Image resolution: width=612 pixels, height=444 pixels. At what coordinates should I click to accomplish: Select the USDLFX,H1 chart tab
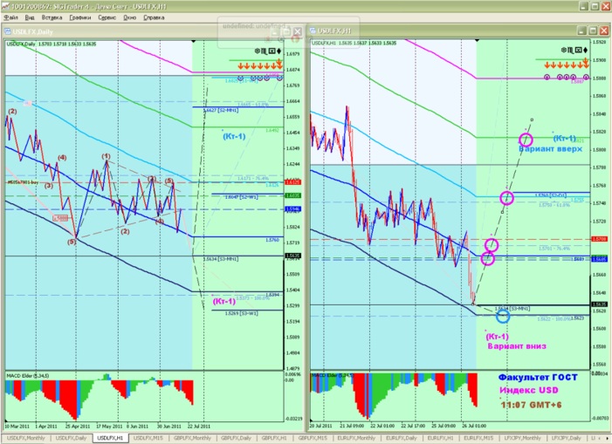(x=110, y=438)
